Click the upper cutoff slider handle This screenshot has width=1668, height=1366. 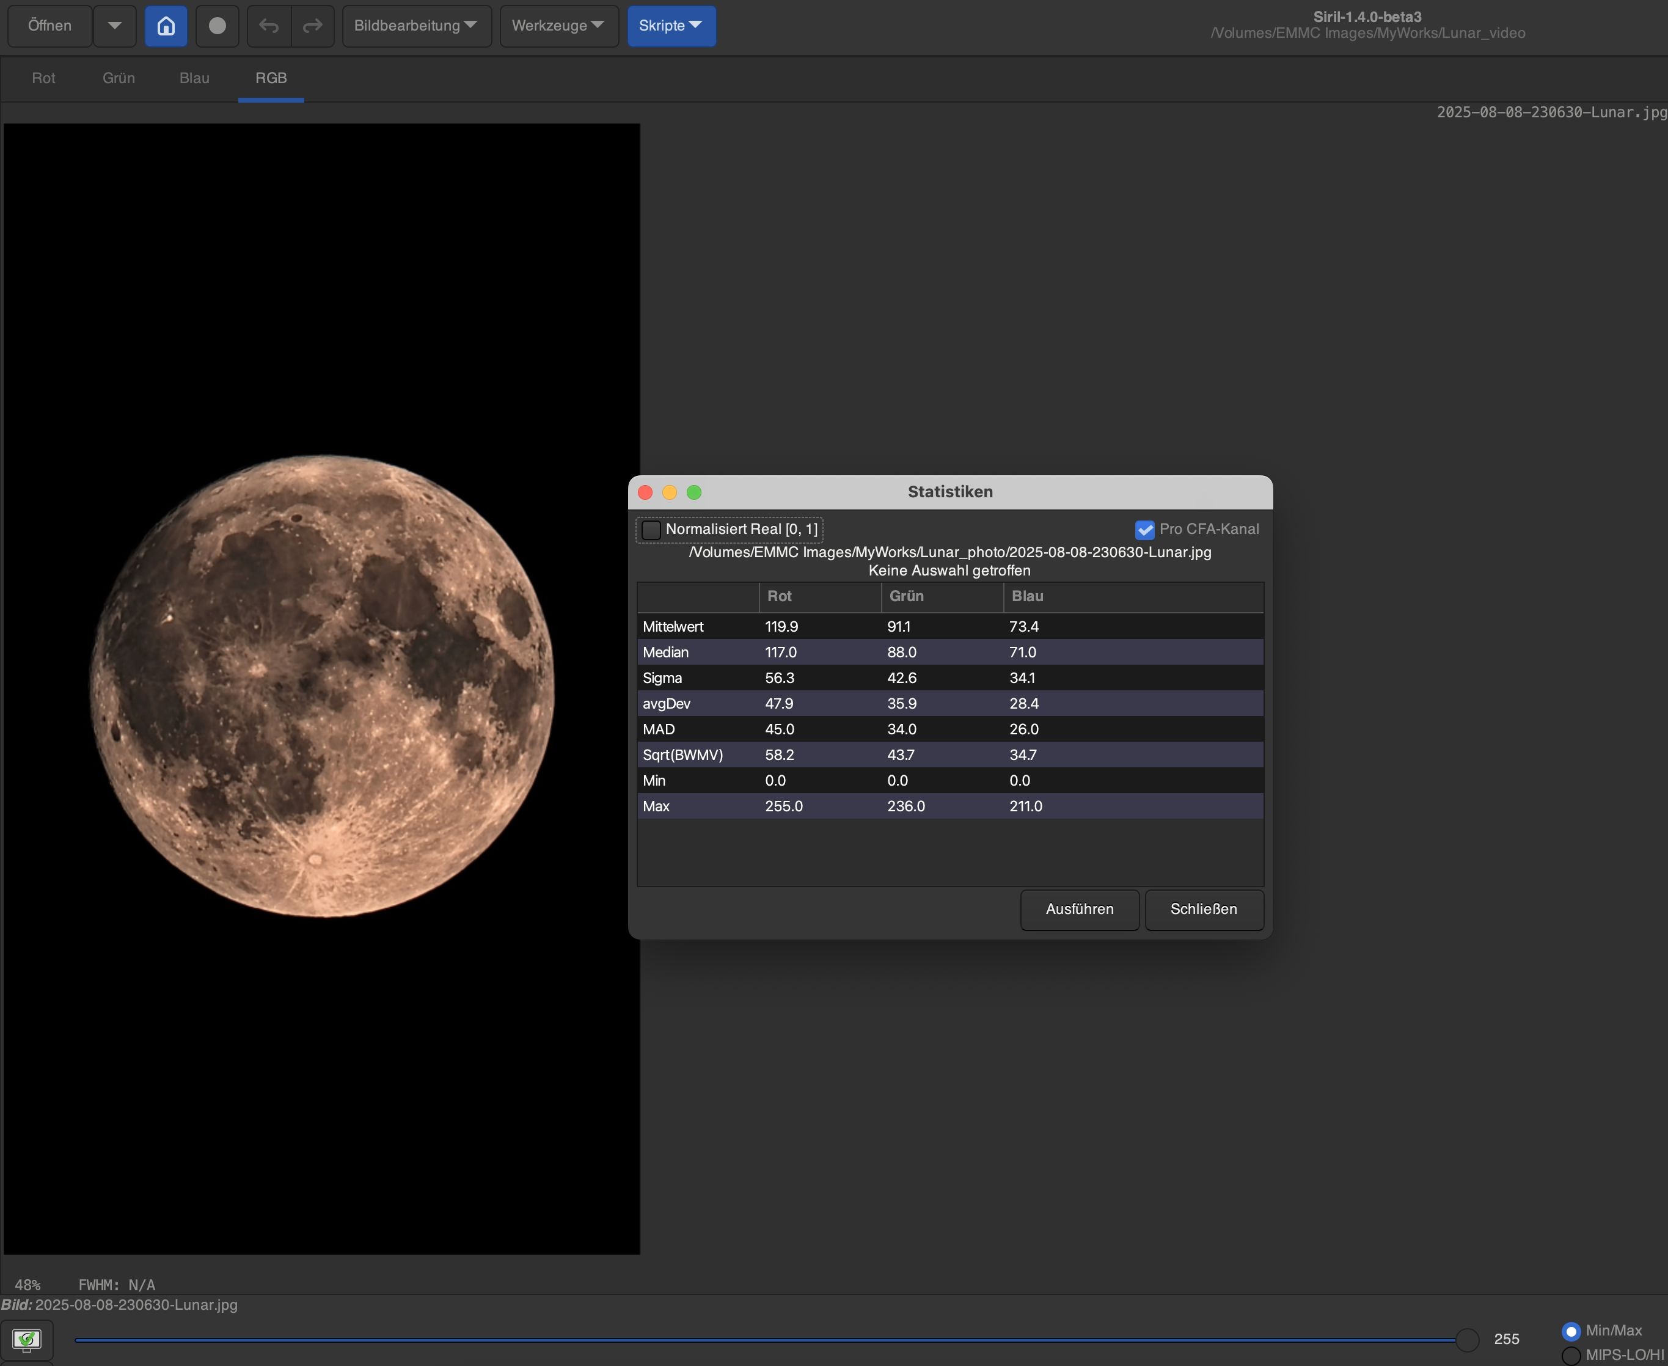point(1468,1339)
